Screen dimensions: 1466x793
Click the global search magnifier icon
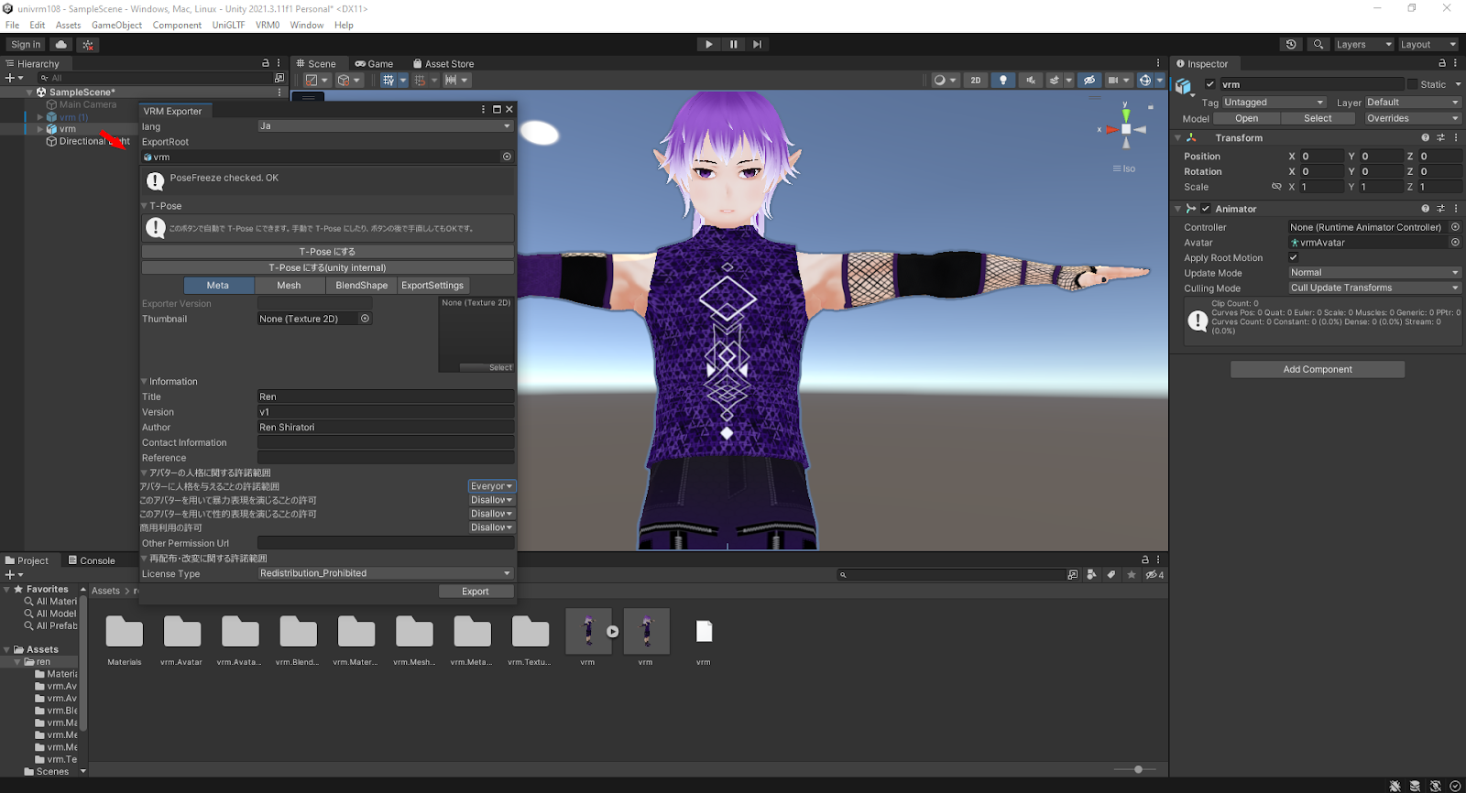1318,44
